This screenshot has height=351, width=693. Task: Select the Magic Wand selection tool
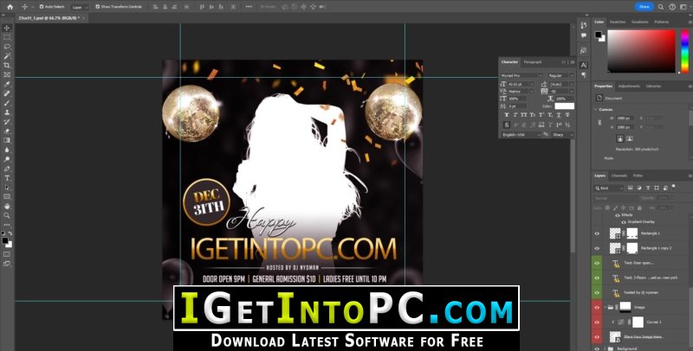7,56
